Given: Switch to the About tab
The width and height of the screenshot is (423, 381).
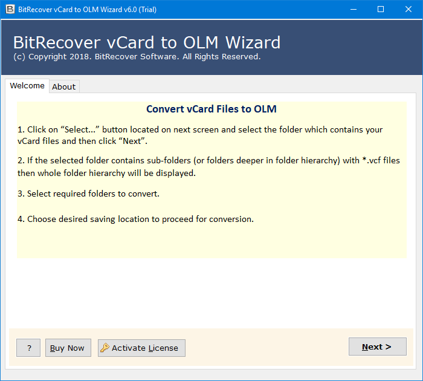Looking at the screenshot, I should [x=64, y=86].
